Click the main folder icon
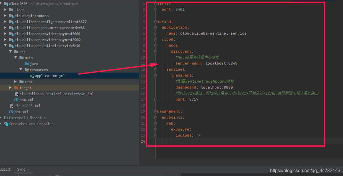 pos(22,58)
